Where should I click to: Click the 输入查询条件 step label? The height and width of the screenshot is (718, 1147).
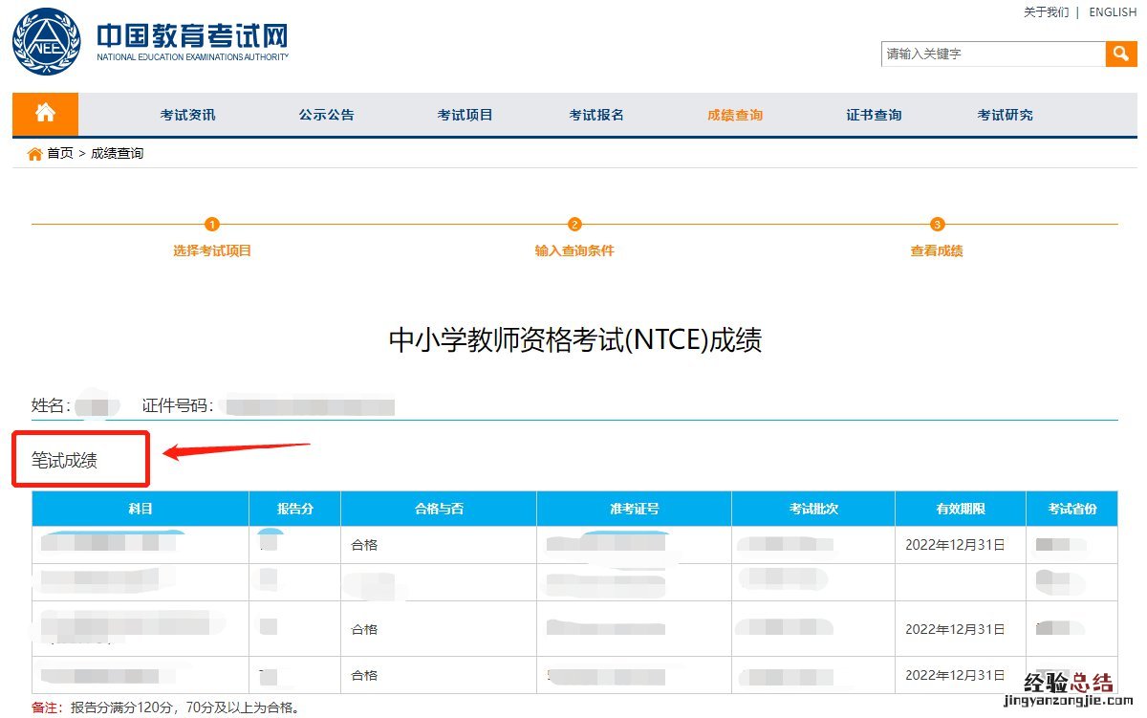point(574,250)
